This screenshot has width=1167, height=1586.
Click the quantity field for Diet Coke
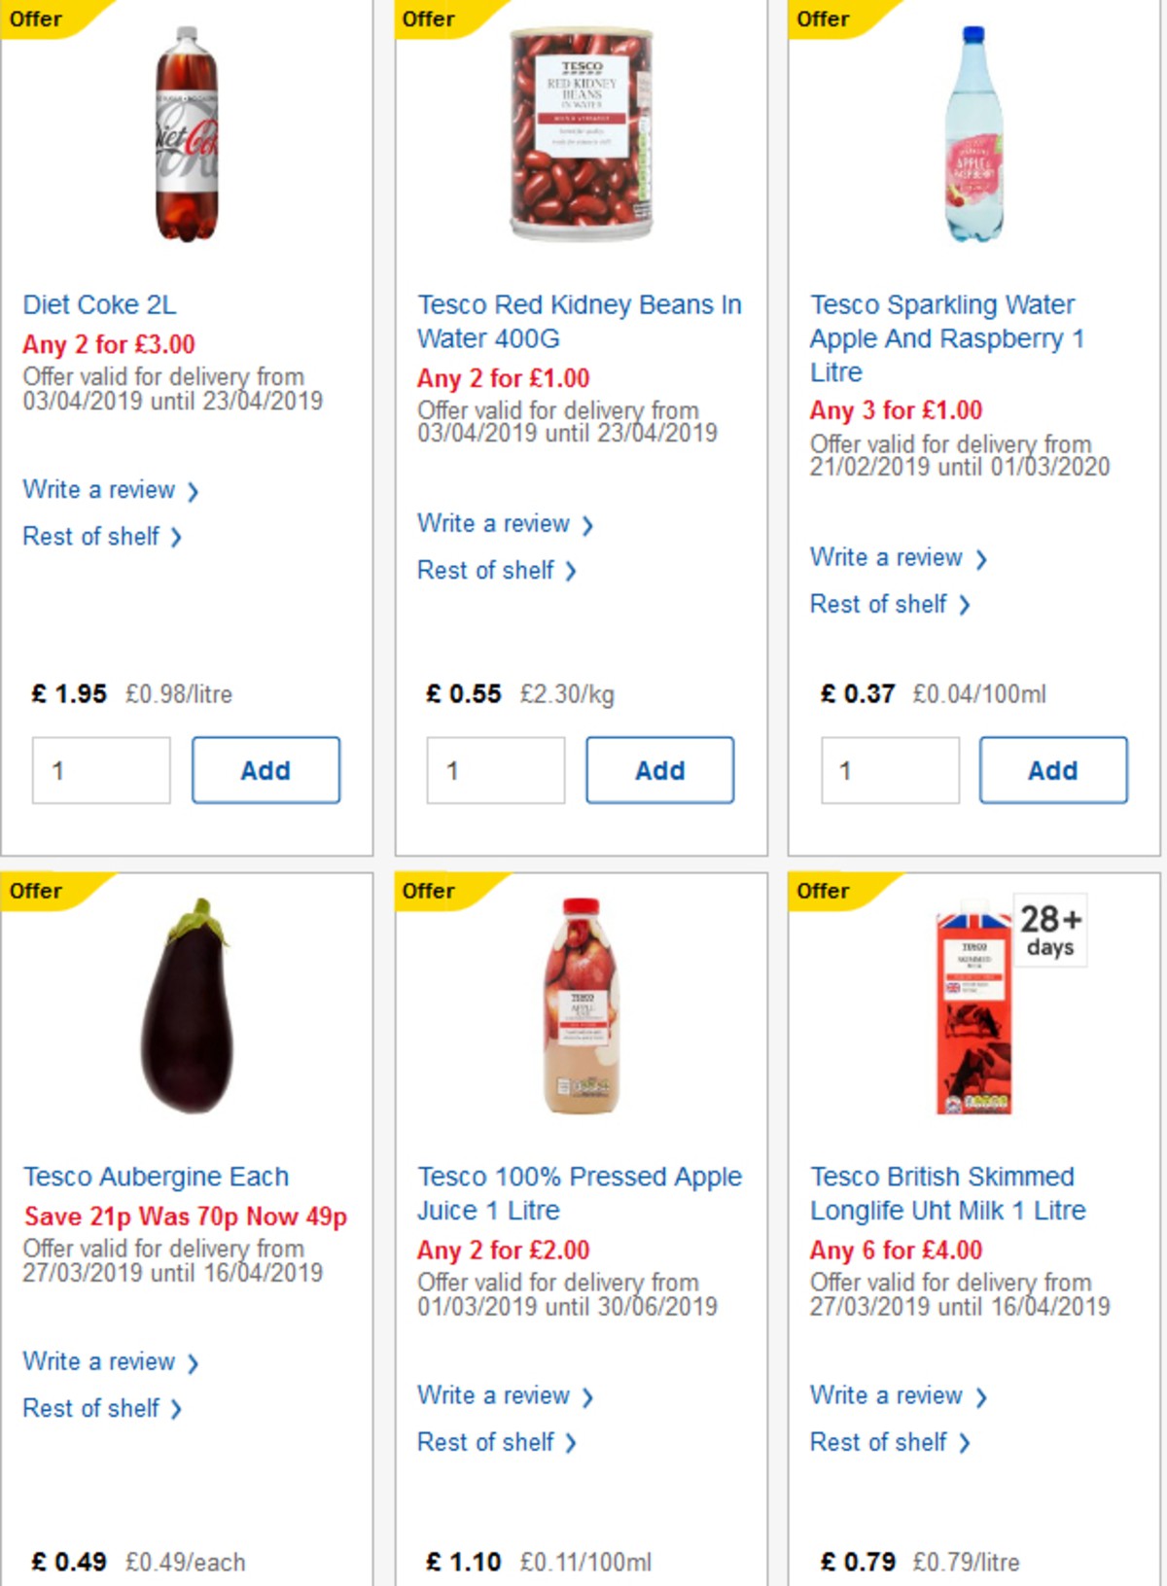point(100,769)
